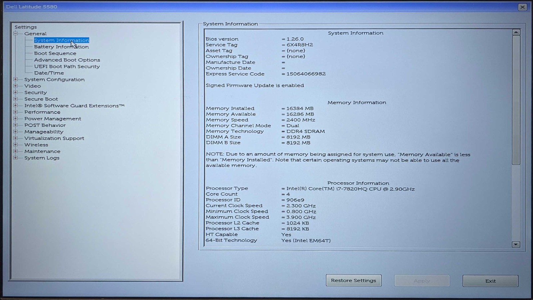This screenshot has height=300, width=533.
Task: Click the Service Tag value 6X4R8H2
Action: coord(300,45)
